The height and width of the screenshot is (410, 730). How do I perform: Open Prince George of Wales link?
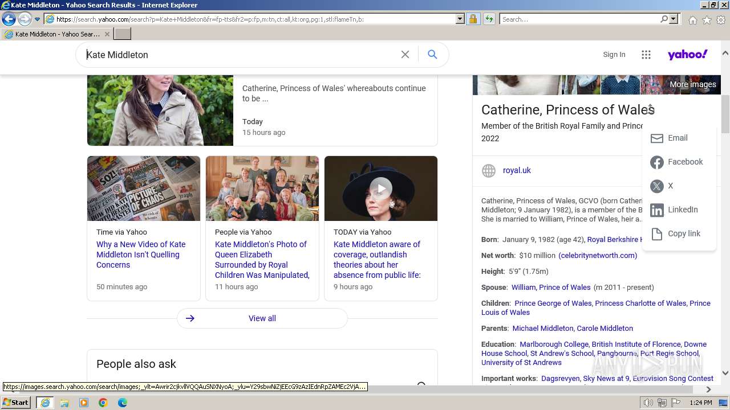[553, 304]
